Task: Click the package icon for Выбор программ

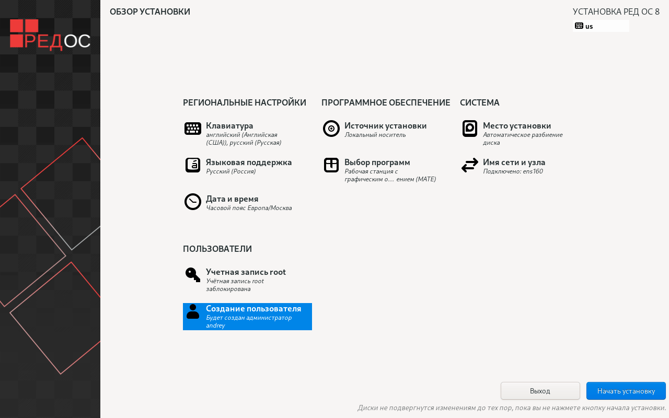Action: click(x=331, y=165)
